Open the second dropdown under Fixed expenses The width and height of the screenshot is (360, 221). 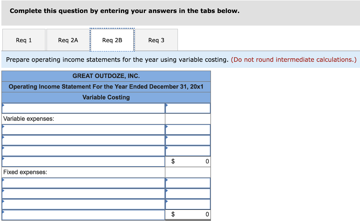tap(83, 193)
